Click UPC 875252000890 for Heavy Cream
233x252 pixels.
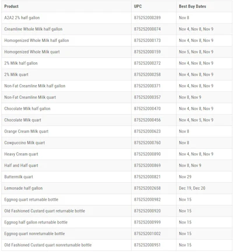147,154
